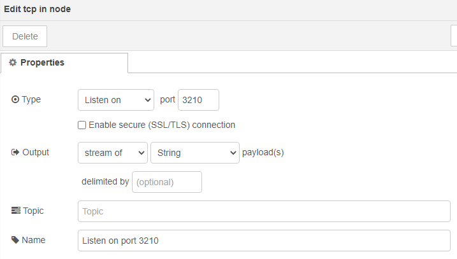Click the "port" label beside Listen on
This screenshot has width=457, height=259.
(x=167, y=100)
